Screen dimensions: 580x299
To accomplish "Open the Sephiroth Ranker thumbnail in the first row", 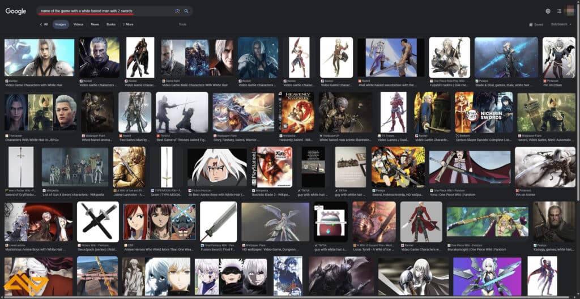I will click(40, 57).
